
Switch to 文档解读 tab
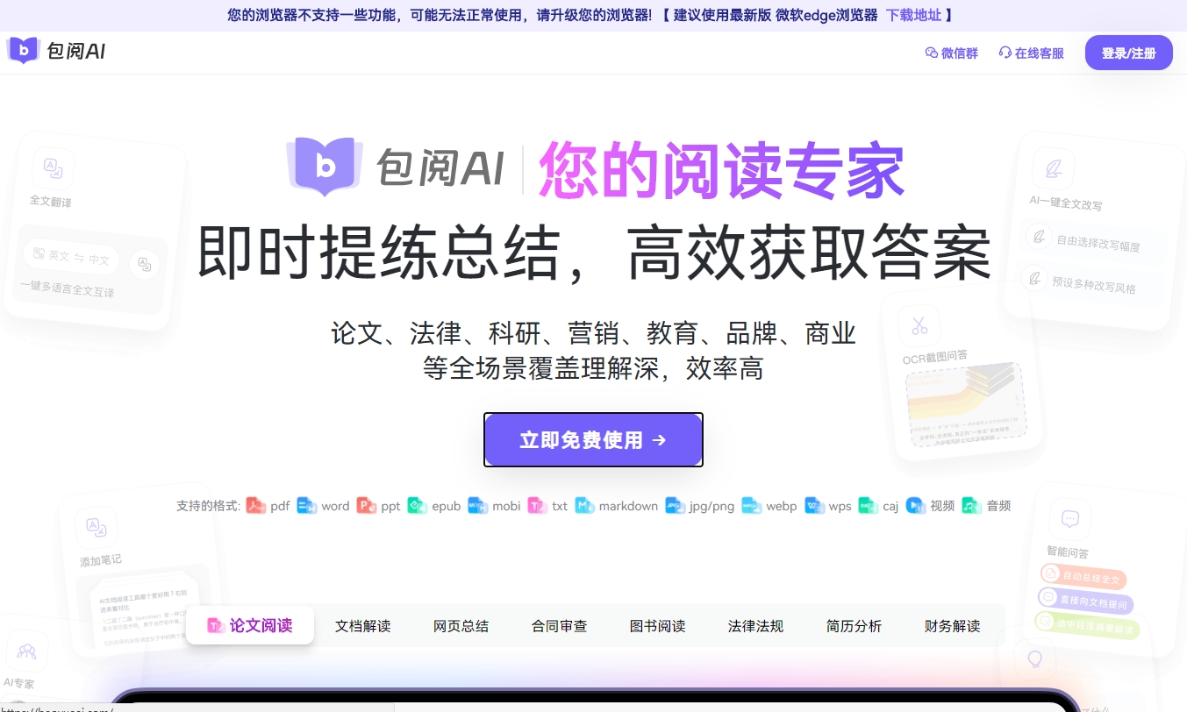(363, 626)
